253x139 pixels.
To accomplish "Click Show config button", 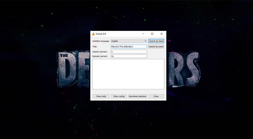I will coord(119,96).
